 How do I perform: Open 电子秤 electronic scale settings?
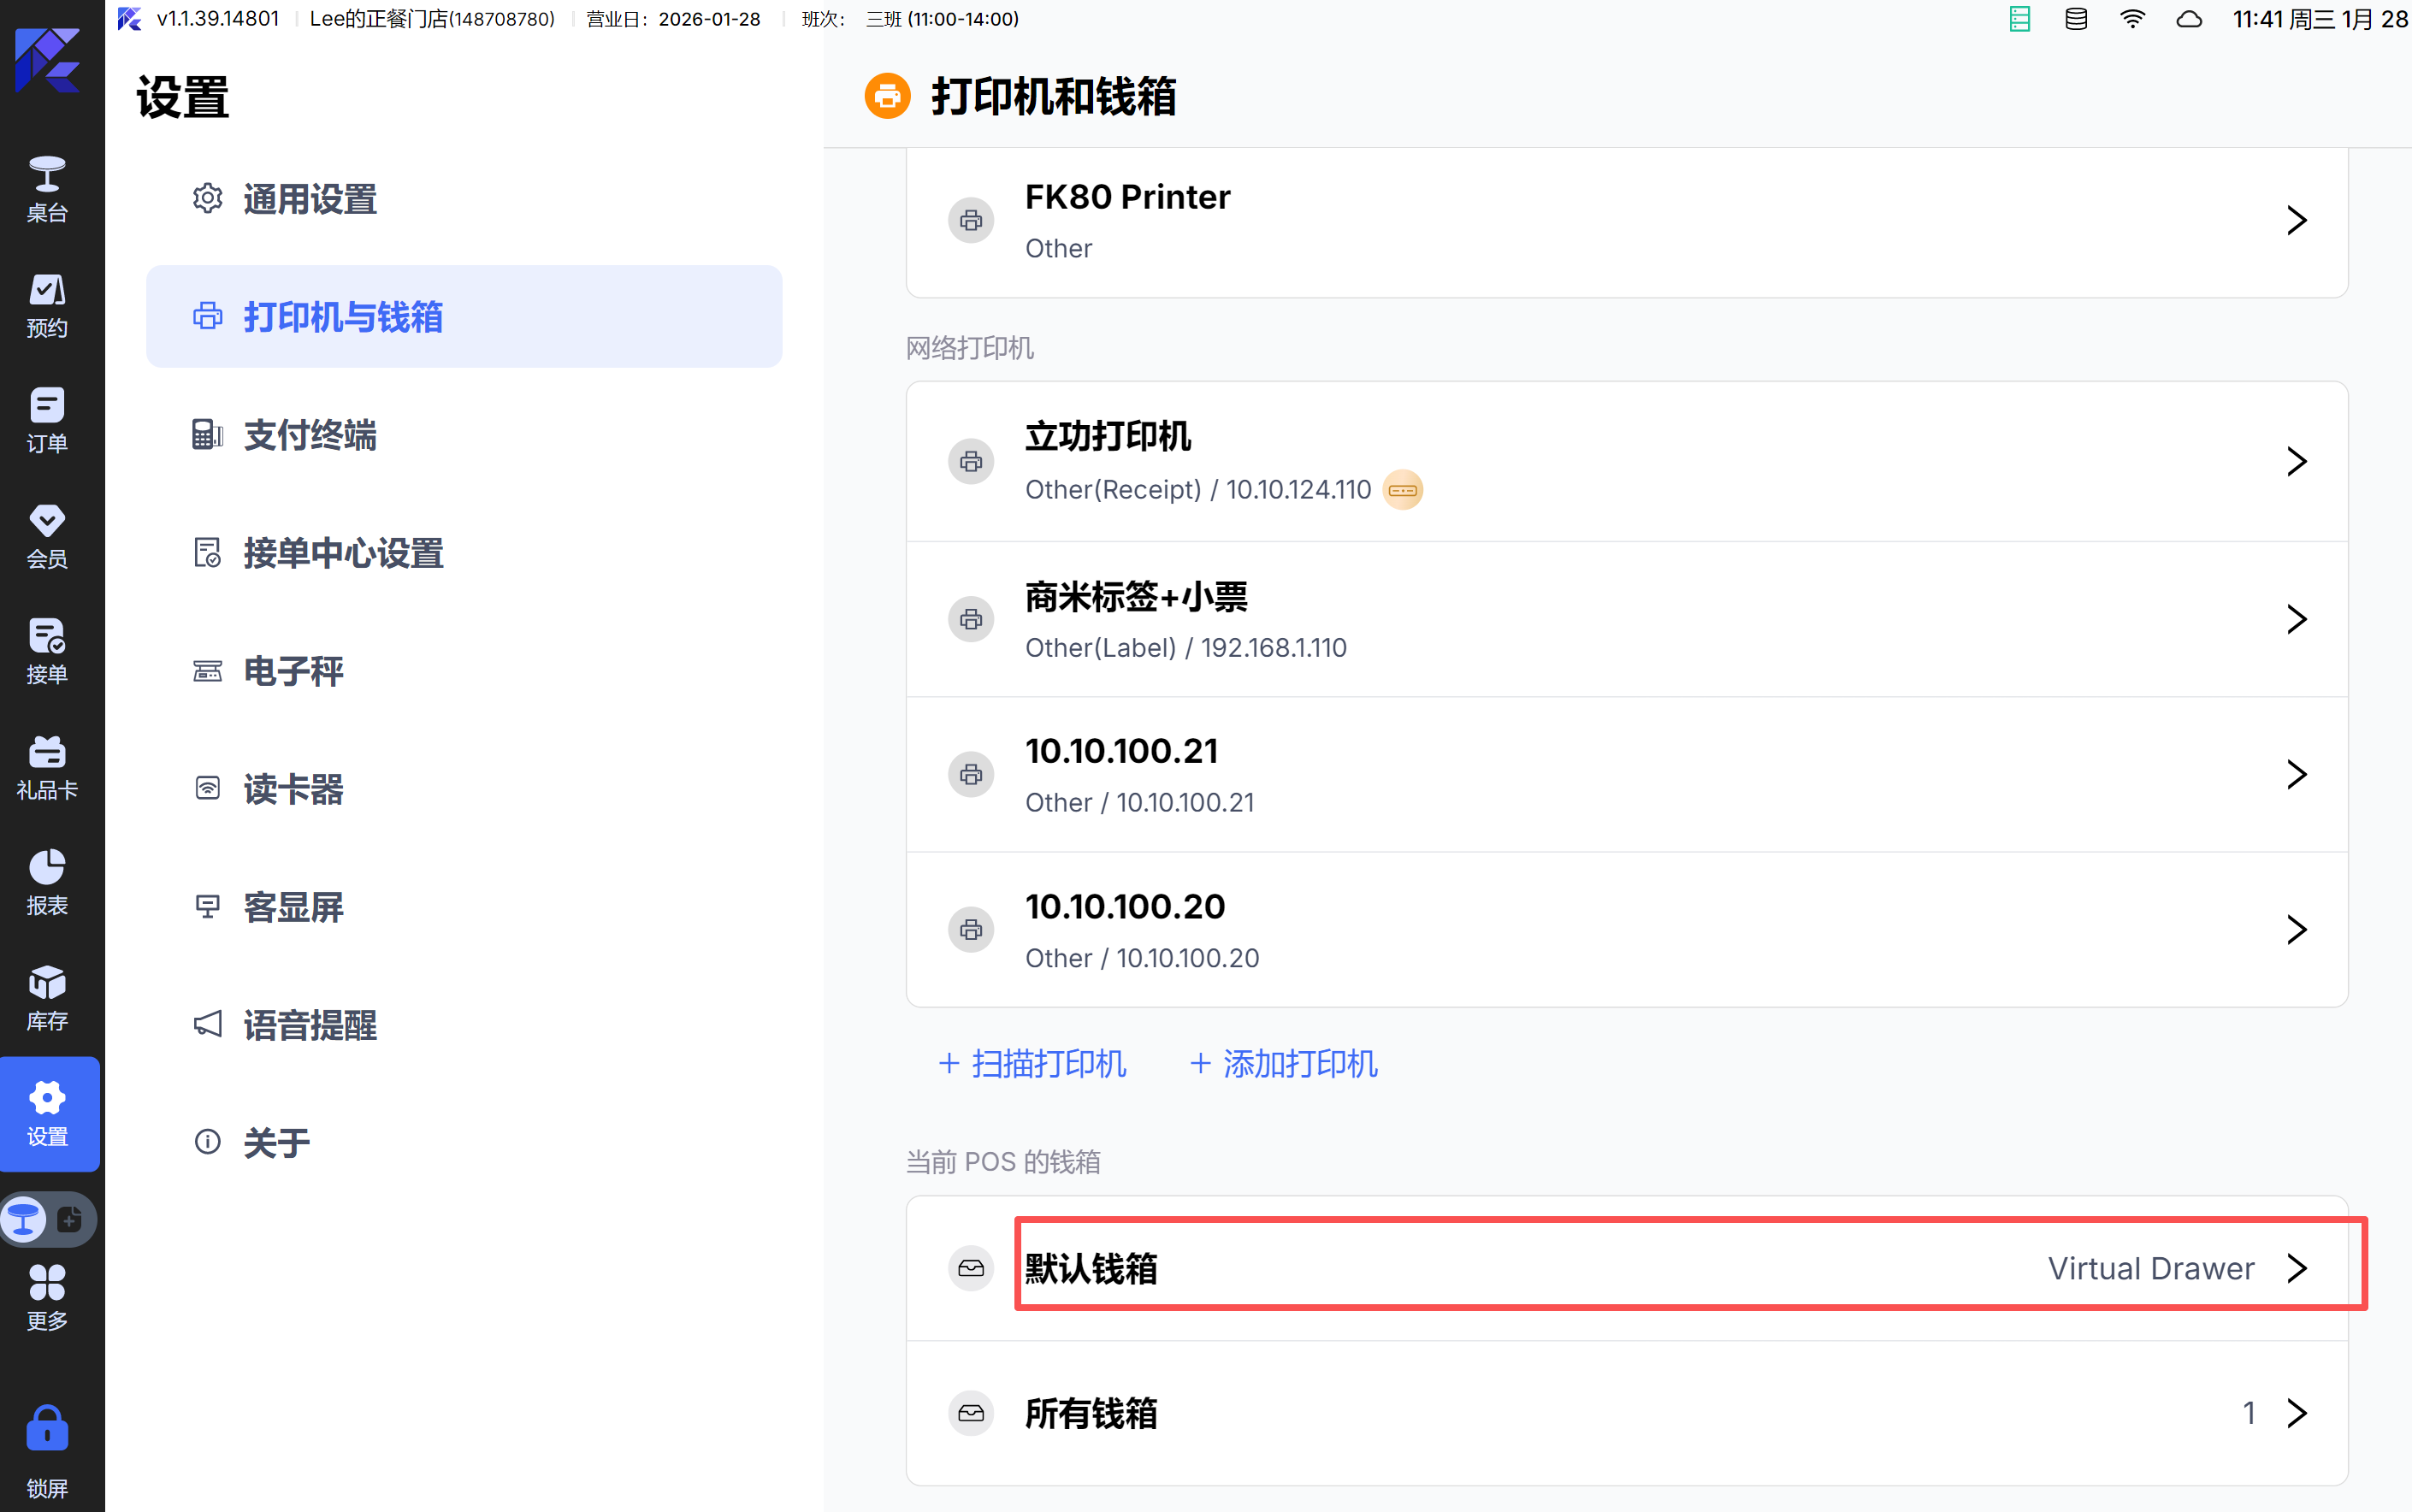coord(293,671)
